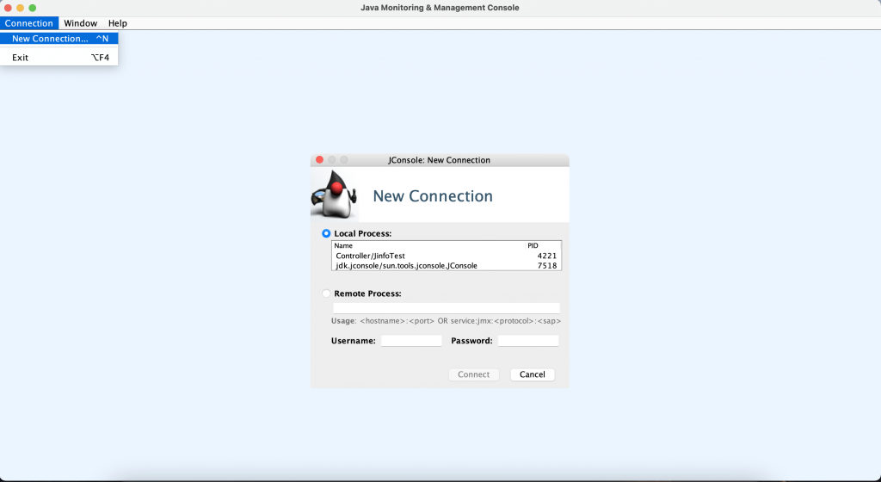The height and width of the screenshot is (482, 881).
Task: Click the PID column header
Action: pos(543,245)
